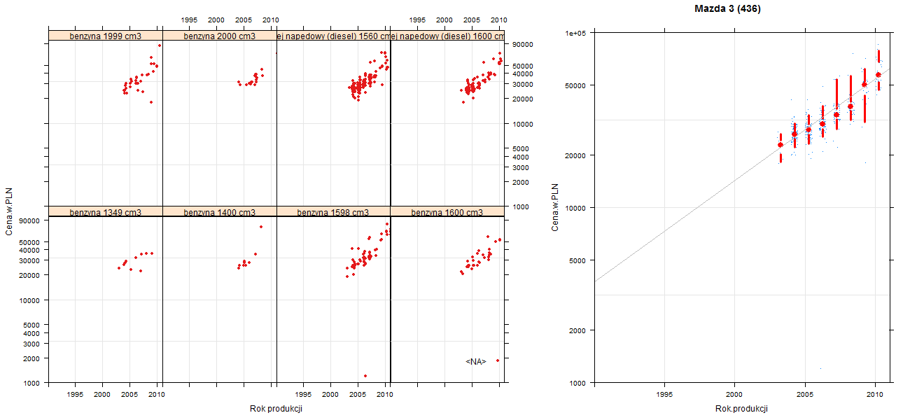Click the "Mazda 3 (436)" chart title

pos(727,9)
